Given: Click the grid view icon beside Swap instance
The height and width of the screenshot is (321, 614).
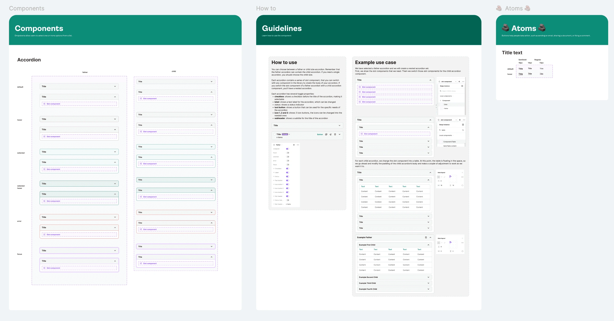Looking at the screenshot, I should 462,86.
